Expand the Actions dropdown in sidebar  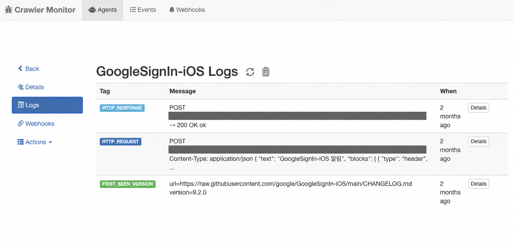pyautogui.click(x=35, y=142)
